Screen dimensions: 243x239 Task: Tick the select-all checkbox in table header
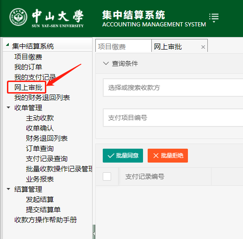107,176
